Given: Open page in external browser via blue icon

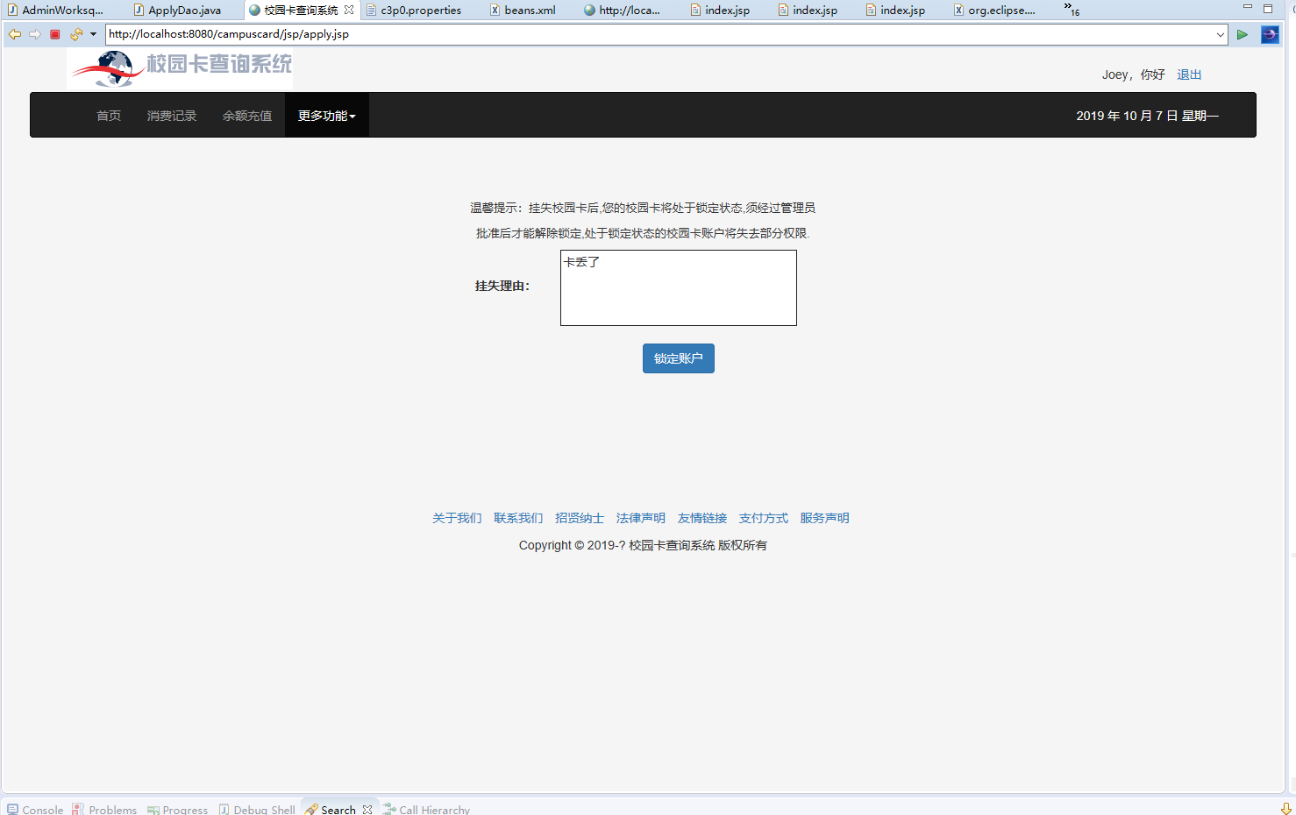Looking at the screenshot, I should 1270,34.
